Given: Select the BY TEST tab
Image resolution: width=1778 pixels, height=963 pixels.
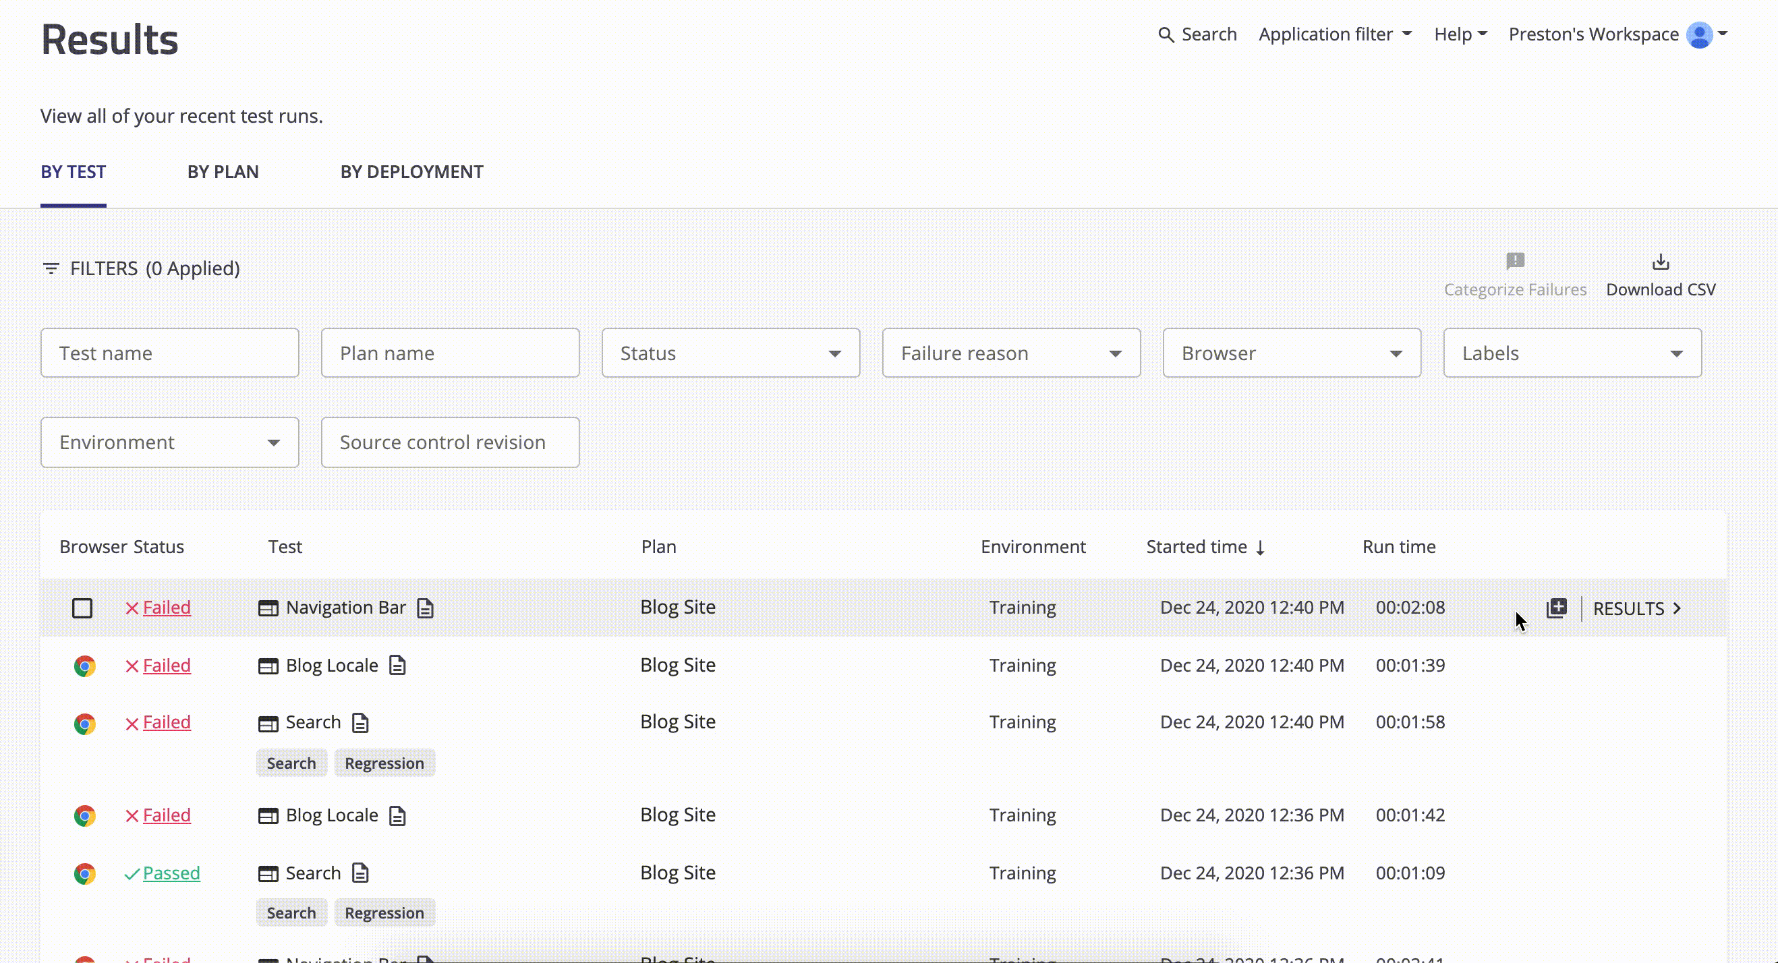Looking at the screenshot, I should point(73,172).
